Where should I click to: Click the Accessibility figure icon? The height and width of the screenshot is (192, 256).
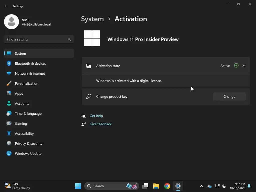[x=9, y=133]
